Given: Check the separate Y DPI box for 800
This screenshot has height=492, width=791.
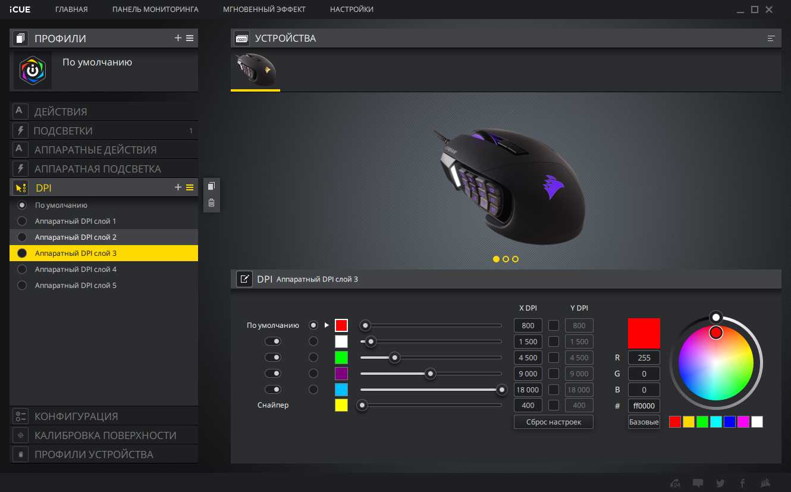Looking at the screenshot, I should click(554, 325).
